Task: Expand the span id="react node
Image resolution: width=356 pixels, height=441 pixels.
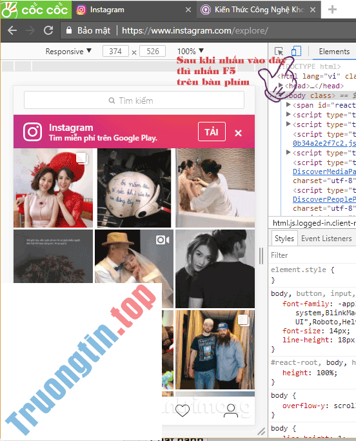Action: (288, 104)
